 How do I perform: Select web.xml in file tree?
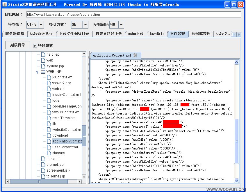[x=59, y=89]
